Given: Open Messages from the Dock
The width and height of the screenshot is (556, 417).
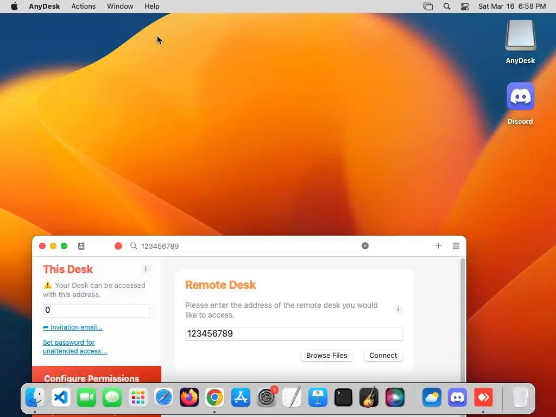Looking at the screenshot, I should 112,397.
